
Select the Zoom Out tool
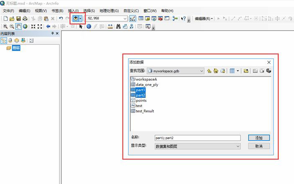click(12, 26)
